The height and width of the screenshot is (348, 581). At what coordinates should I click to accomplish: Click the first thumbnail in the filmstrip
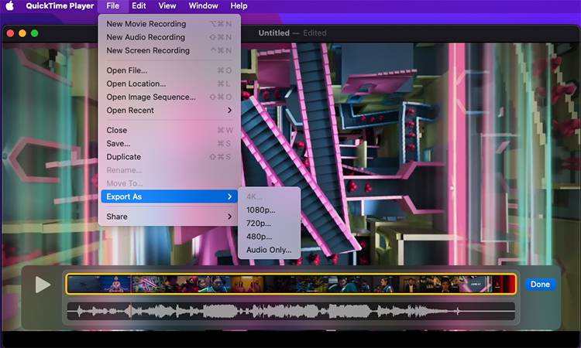[x=84, y=285]
